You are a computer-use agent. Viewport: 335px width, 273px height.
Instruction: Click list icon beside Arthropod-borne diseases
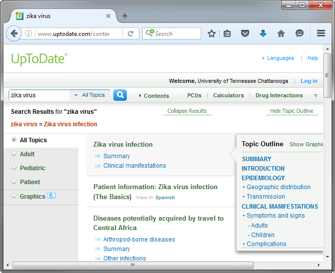(98, 240)
